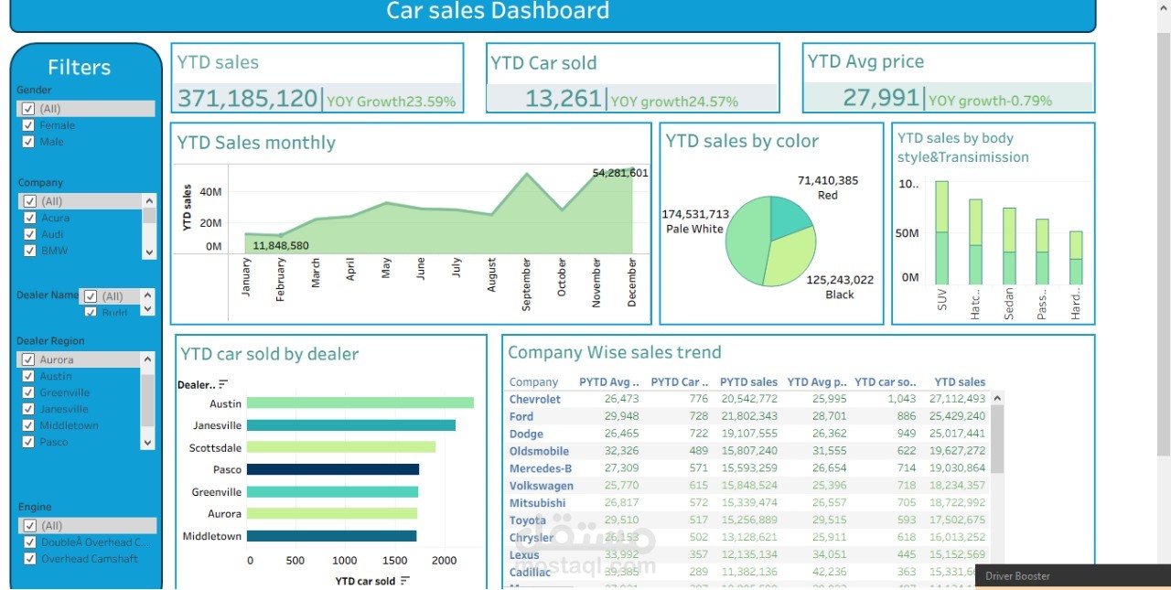The width and height of the screenshot is (1171, 590).
Task: Click the Dealer Name filter up arrow
Action: click(x=148, y=295)
